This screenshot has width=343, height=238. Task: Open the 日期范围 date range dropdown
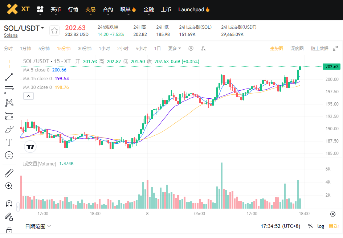(x=38, y=226)
